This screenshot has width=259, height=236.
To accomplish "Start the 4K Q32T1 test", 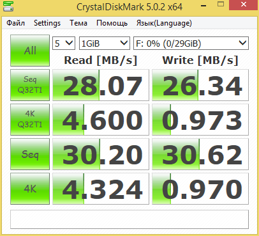I will point(30,120).
